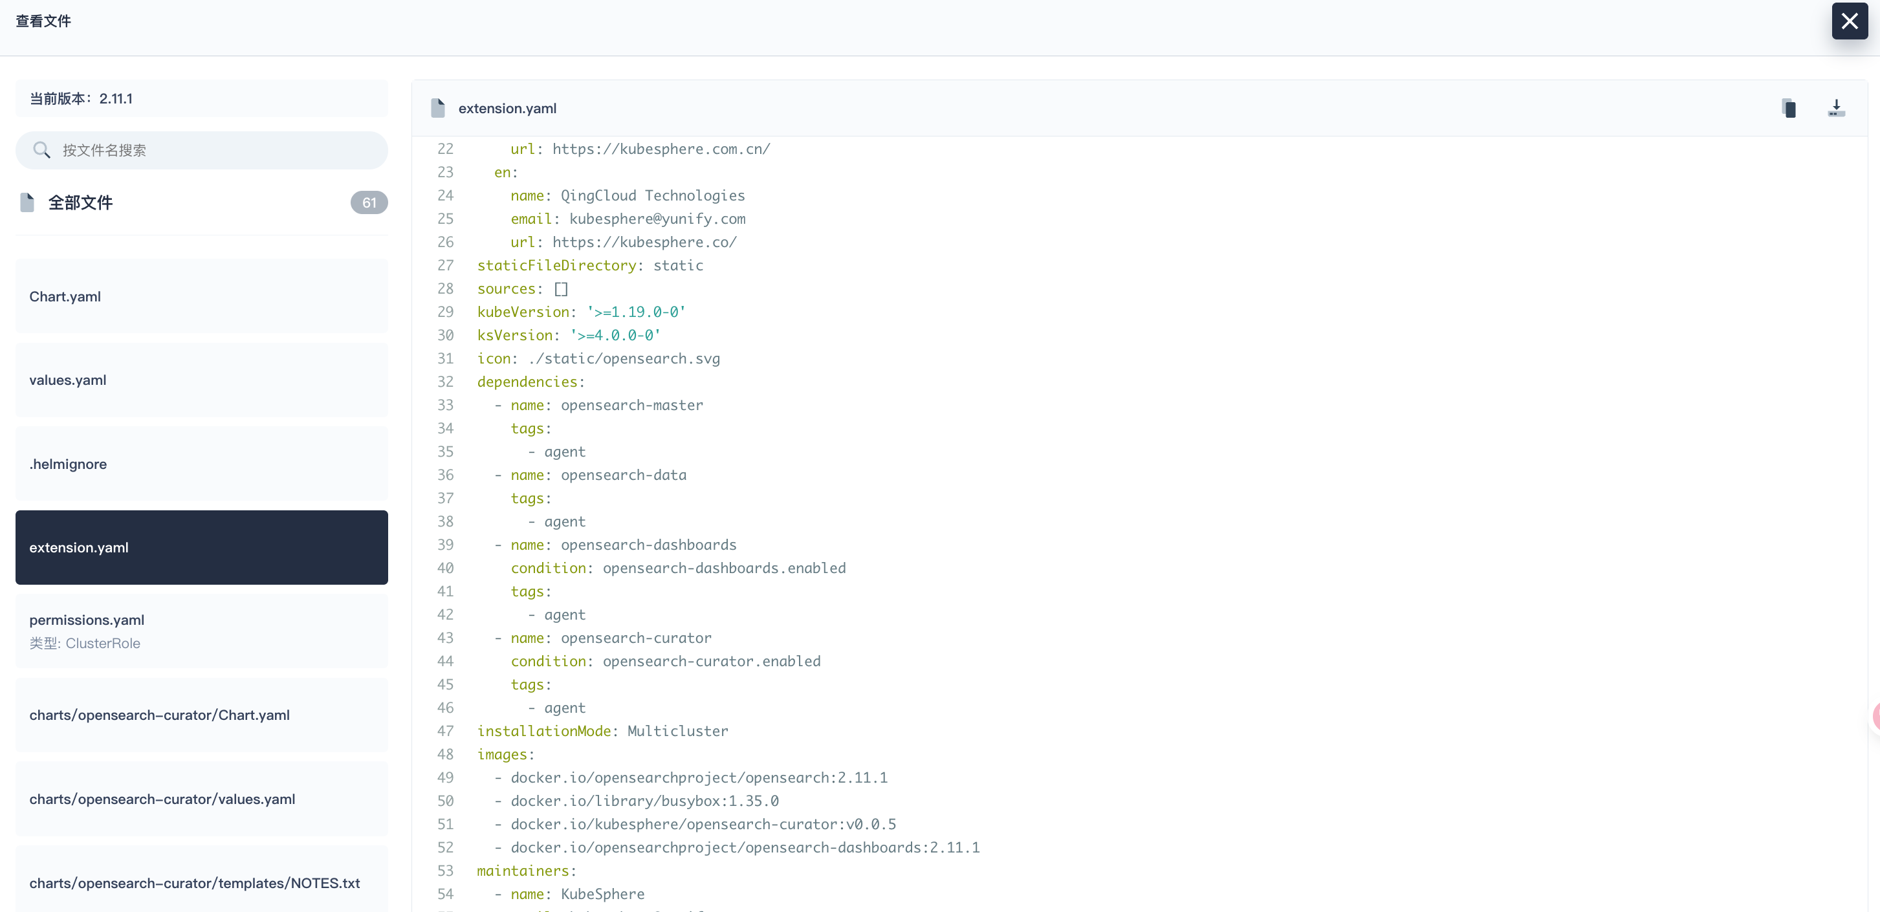Click line 27 staticFileDirectory: static
The image size is (1880, 912).
tap(590, 266)
